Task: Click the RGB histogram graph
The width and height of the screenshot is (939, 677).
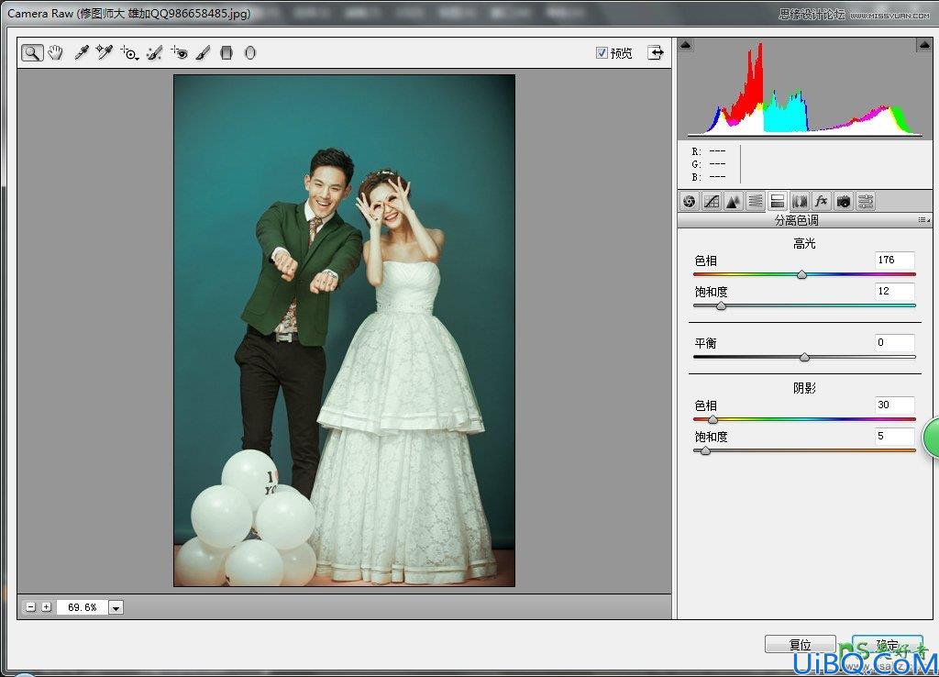Action: [804, 88]
